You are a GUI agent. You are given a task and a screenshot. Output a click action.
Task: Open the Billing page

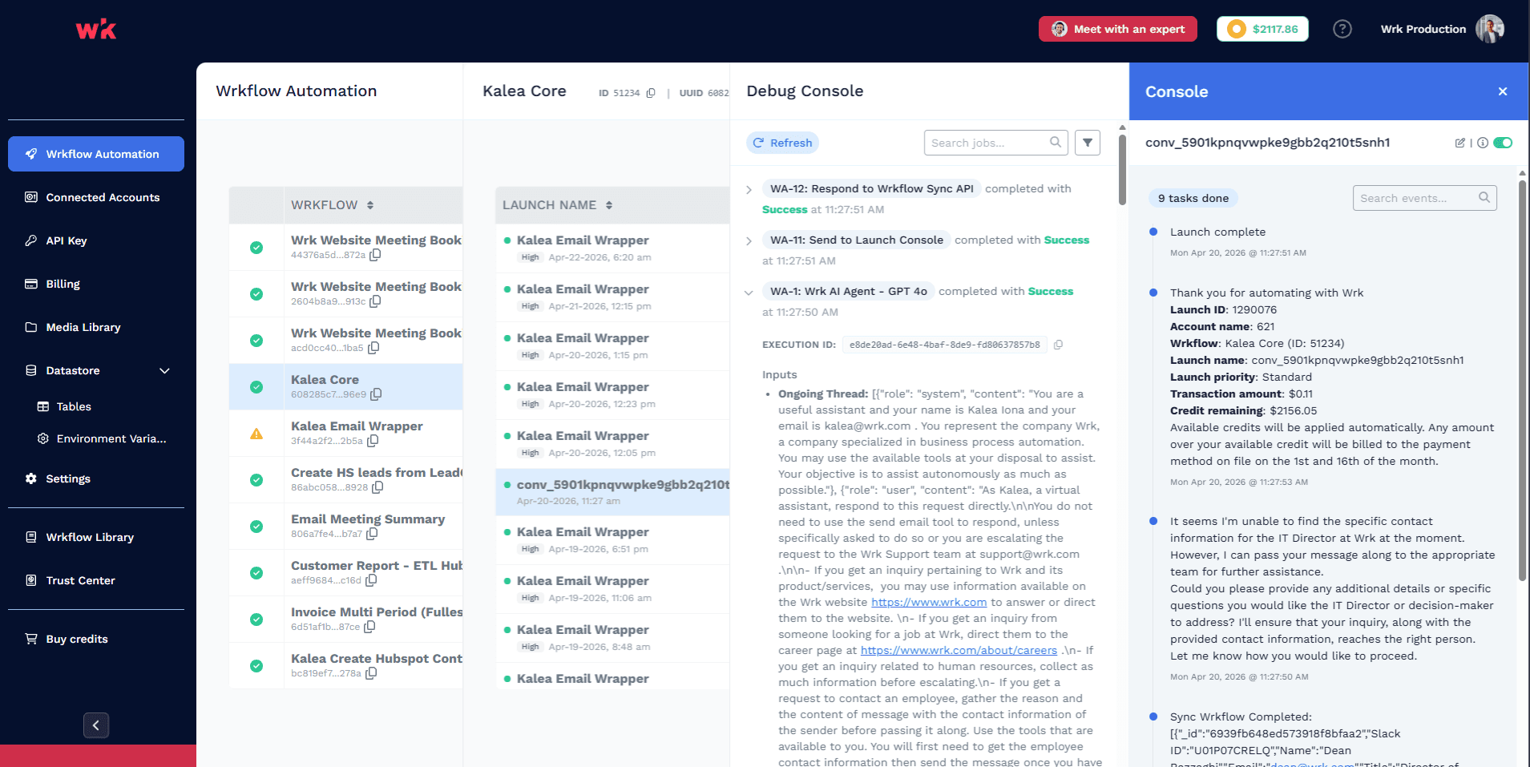click(x=96, y=284)
